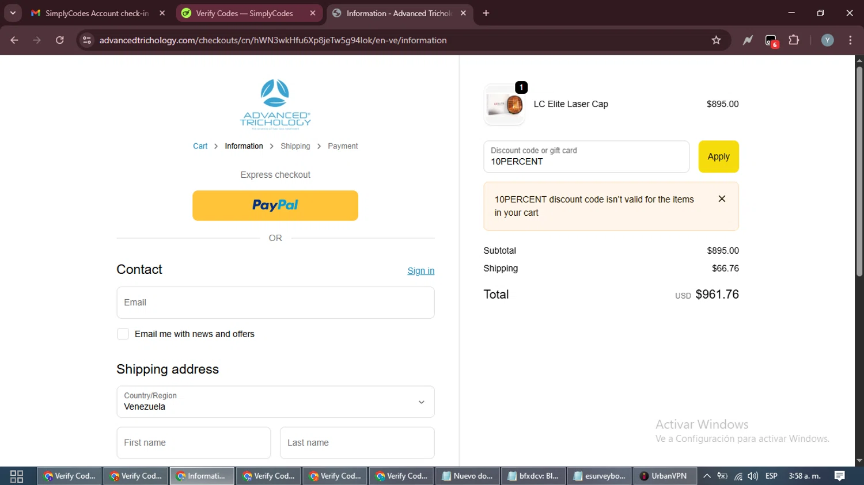
Task: Open the notification center icon
Action: [840, 476]
